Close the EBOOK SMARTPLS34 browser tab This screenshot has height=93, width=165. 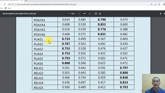click(22, 1)
